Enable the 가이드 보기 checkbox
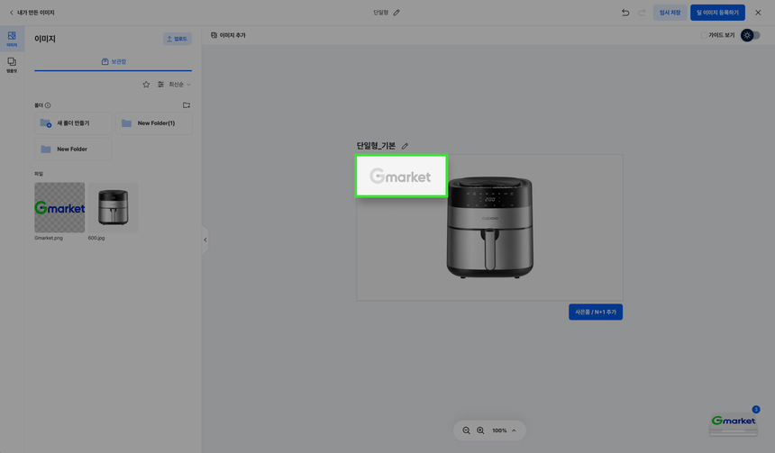 tap(704, 35)
